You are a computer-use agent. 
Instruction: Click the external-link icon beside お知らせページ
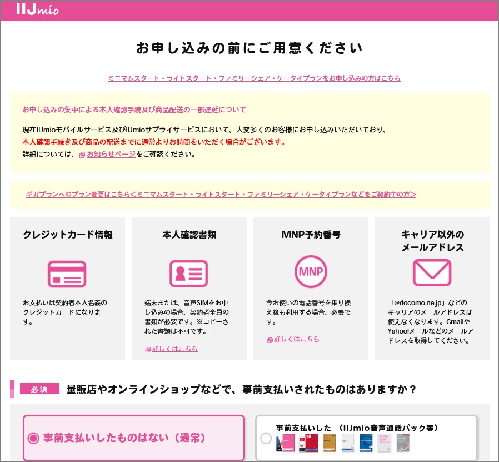click(82, 155)
